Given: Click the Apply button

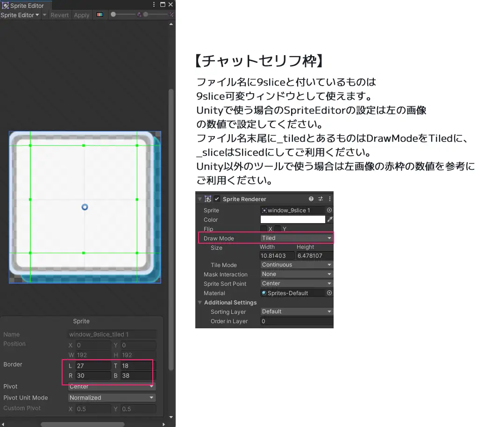Looking at the screenshot, I should [x=82, y=15].
